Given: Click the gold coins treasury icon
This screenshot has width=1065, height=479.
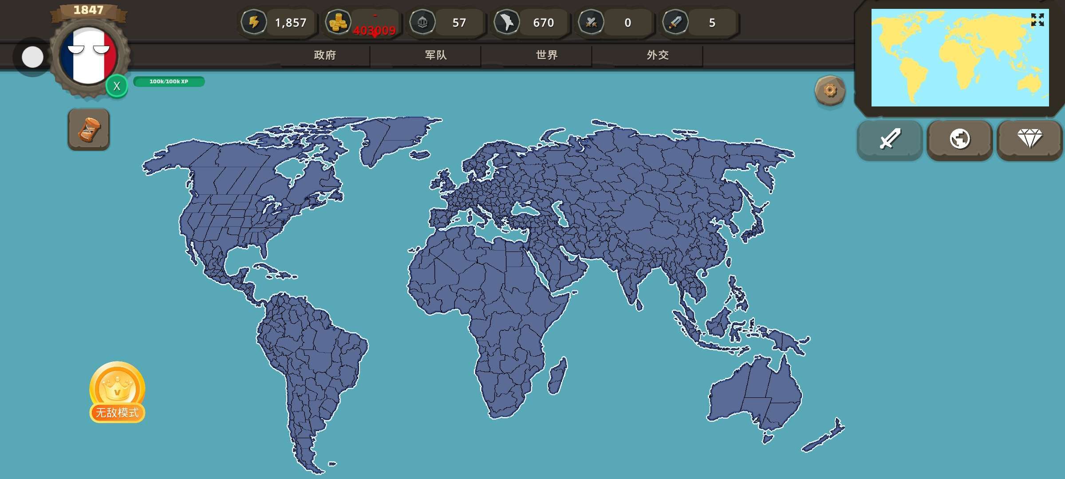Looking at the screenshot, I should click(x=338, y=22).
